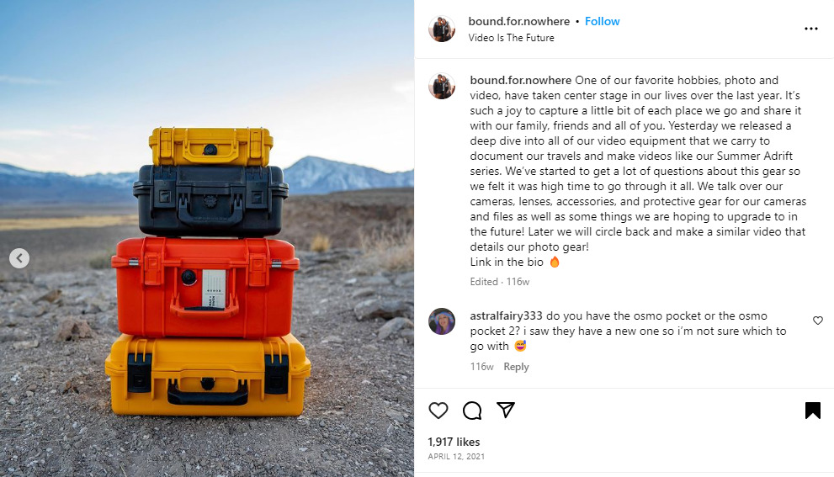Click caption avatar of bound.for.nowhere
834x477 pixels.
442,86
